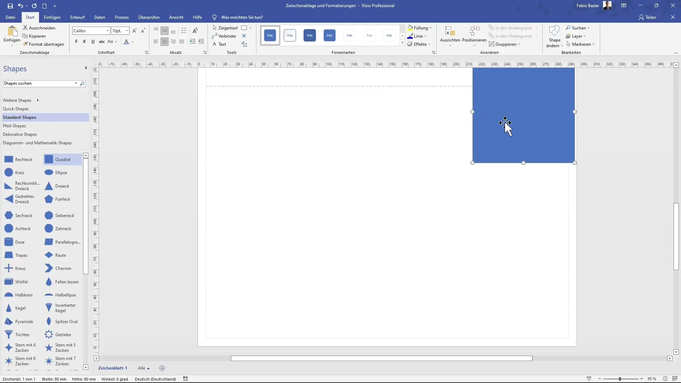Open the Füllung fill dropdown

click(420, 28)
